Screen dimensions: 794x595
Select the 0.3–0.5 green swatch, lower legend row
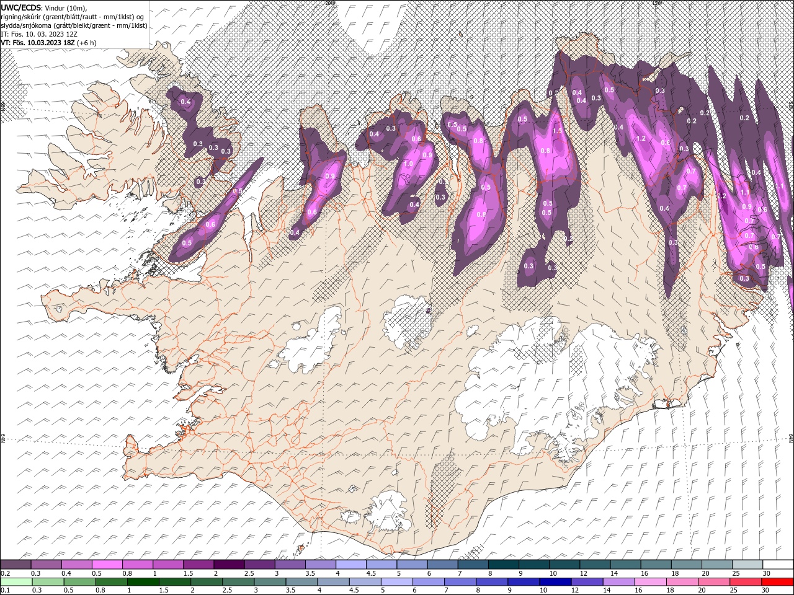click(x=48, y=582)
